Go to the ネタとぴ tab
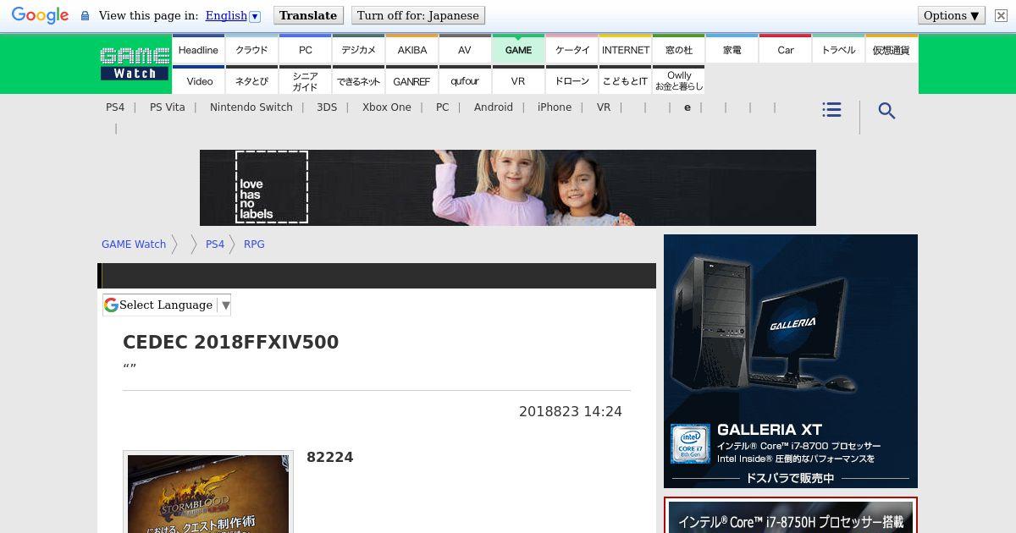Image resolution: width=1016 pixels, height=533 pixels. click(251, 80)
